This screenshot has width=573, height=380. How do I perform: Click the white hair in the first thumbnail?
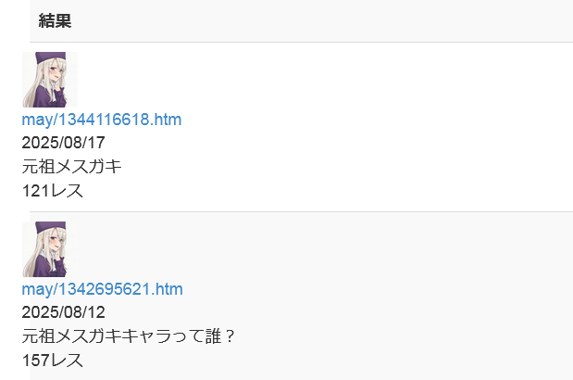pyautogui.click(x=33, y=90)
